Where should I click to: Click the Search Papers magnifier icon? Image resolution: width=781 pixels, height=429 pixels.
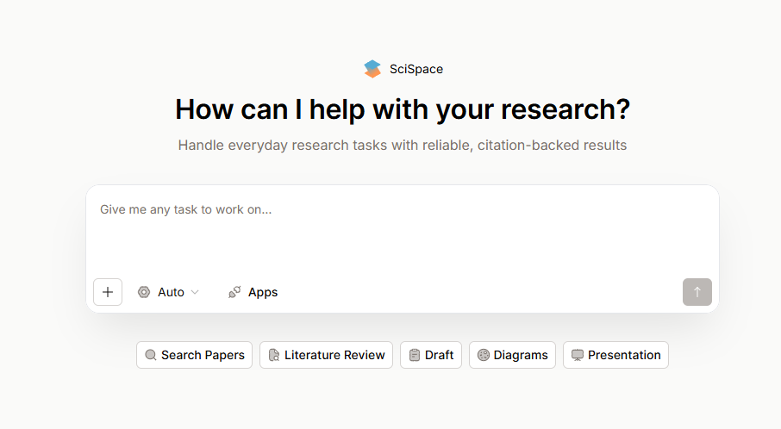pyautogui.click(x=151, y=355)
